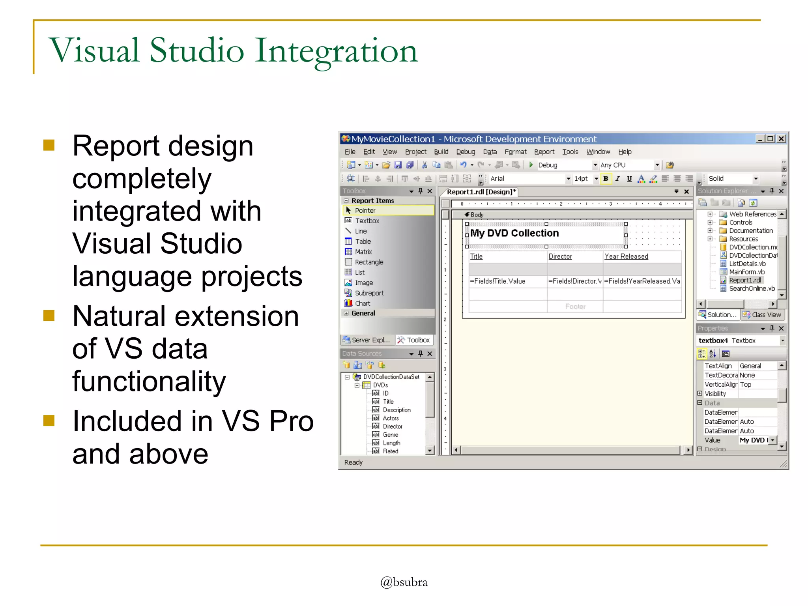The width and height of the screenshot is (808, 606).
Task: Select MainForm.vb in Solution Explorer
Action: coord(746,272)
